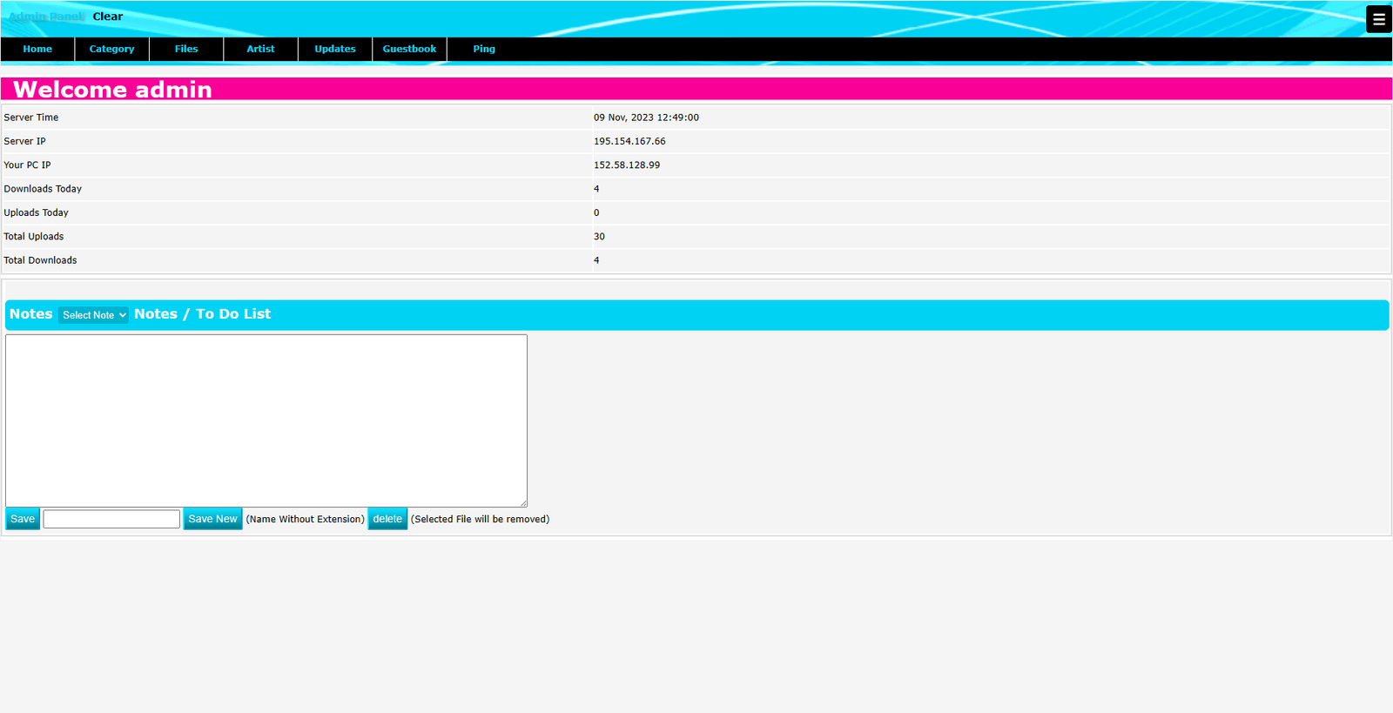This screenshot has width=1393, height=713.
Task: Open the Files menu item
Action: [186, 50]
